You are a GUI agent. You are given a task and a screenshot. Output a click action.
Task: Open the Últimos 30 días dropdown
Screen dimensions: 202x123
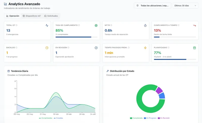coord(185,6)
